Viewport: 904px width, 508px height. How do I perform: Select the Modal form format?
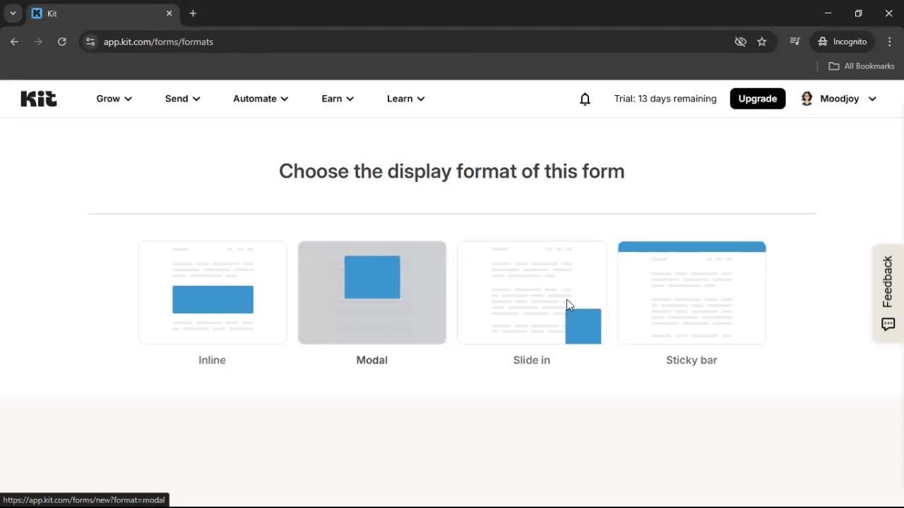tap(371, 292)
